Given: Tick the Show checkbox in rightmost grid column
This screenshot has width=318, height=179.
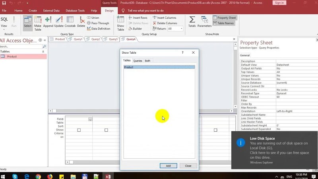Looking at the screenshot, I should (x=215, y=130).
